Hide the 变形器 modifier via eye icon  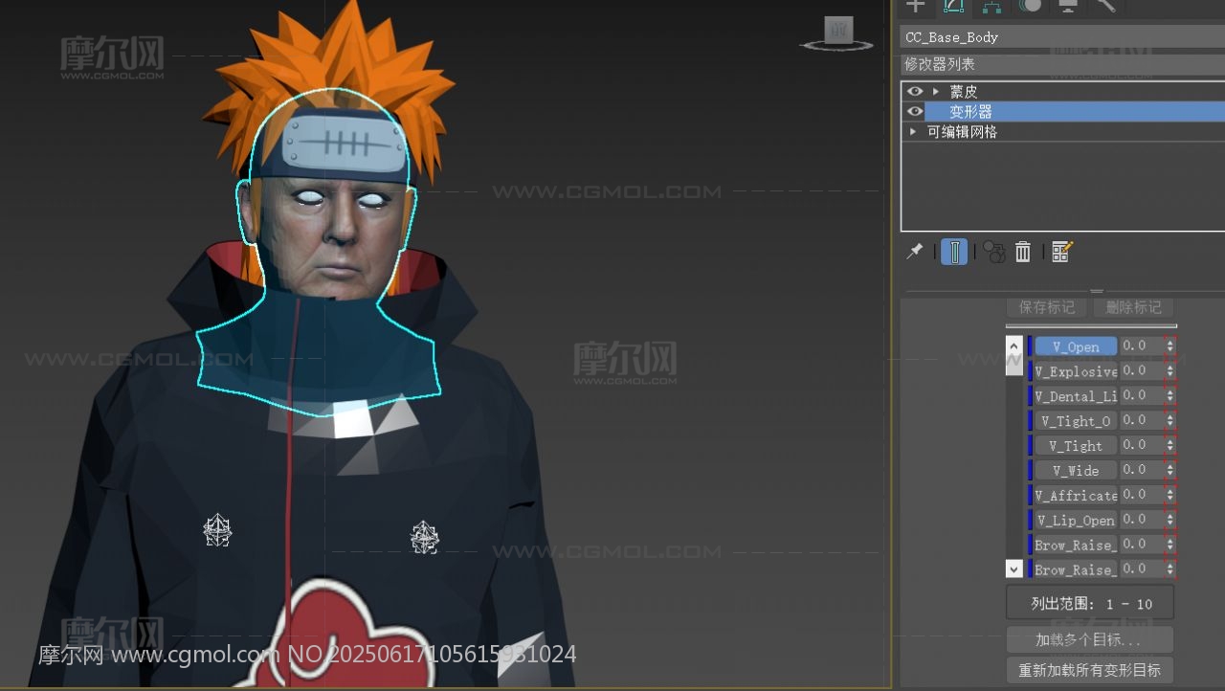click(915, 112)
